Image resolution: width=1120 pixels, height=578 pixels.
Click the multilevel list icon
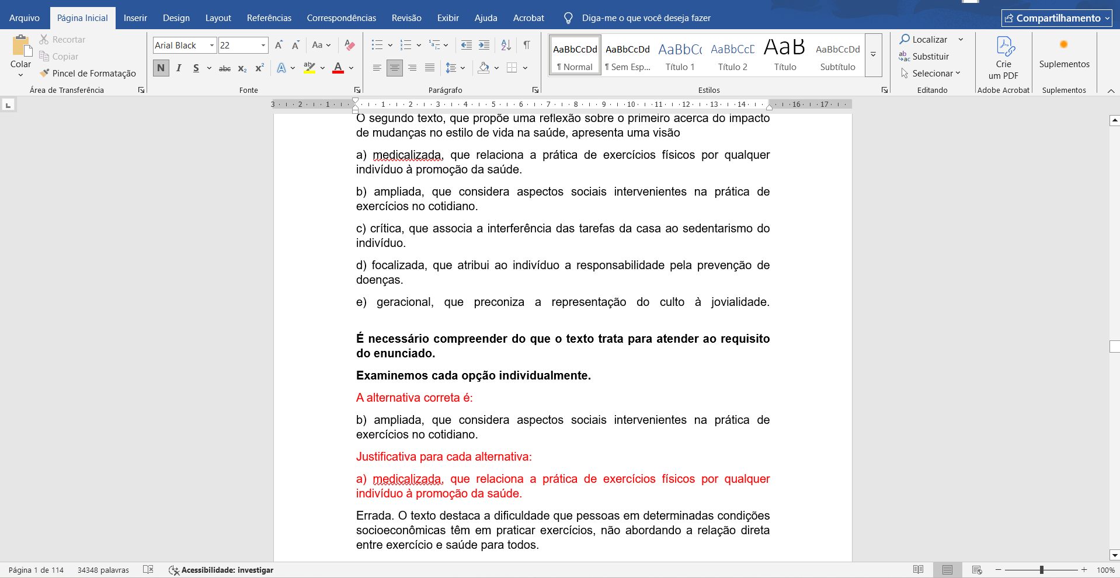[434, 45]
